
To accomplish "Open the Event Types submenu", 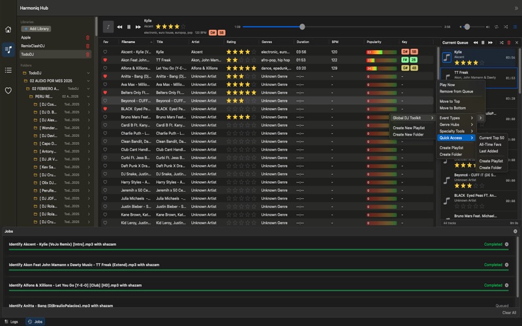I will (455, 118).
